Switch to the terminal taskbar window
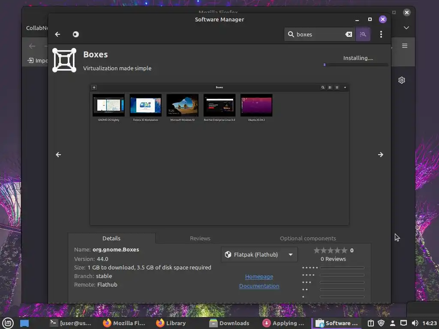 point(71,323)
